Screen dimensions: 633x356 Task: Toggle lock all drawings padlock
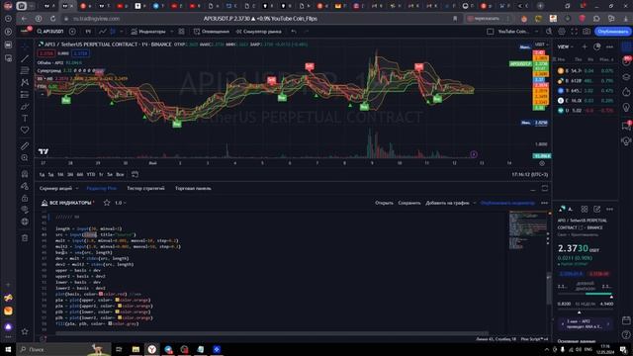click(x=25, y=198)
